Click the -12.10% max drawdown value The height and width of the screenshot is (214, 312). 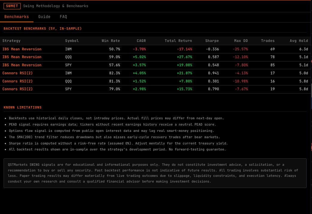point(241,57)
